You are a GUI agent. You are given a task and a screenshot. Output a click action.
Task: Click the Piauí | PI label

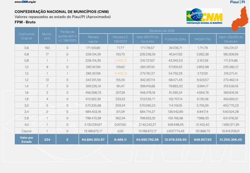(x=237, y=2)
